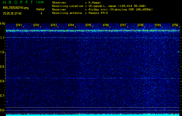182x116 pixels.
Task: Click the Observer field label
Action: (59, 3)
